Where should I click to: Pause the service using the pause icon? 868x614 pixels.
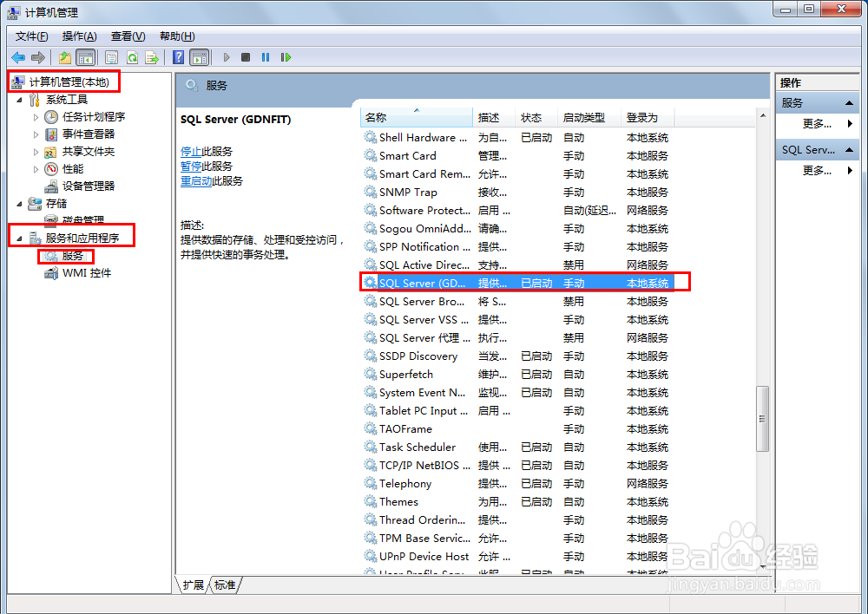[265, 56]
